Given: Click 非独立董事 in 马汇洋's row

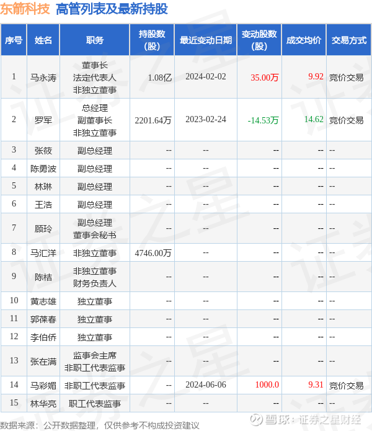Looking at the screenshot, I should pyautogui.click(x=94, y=253).
